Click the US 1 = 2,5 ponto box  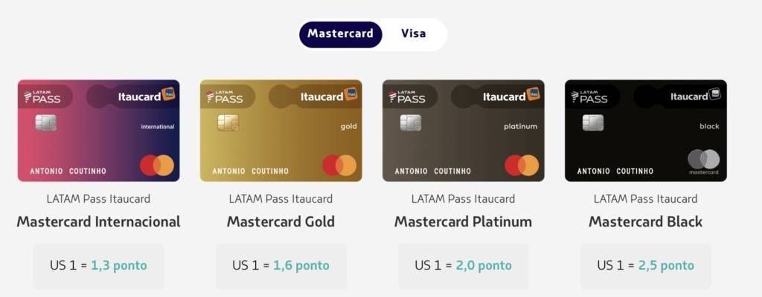pyautogui.click(x=646, y=266)
